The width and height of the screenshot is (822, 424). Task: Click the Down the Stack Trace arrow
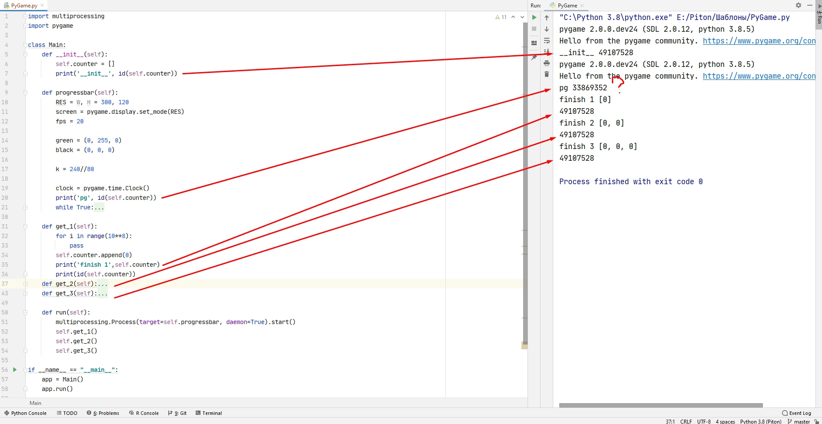[x=547, y=29]
